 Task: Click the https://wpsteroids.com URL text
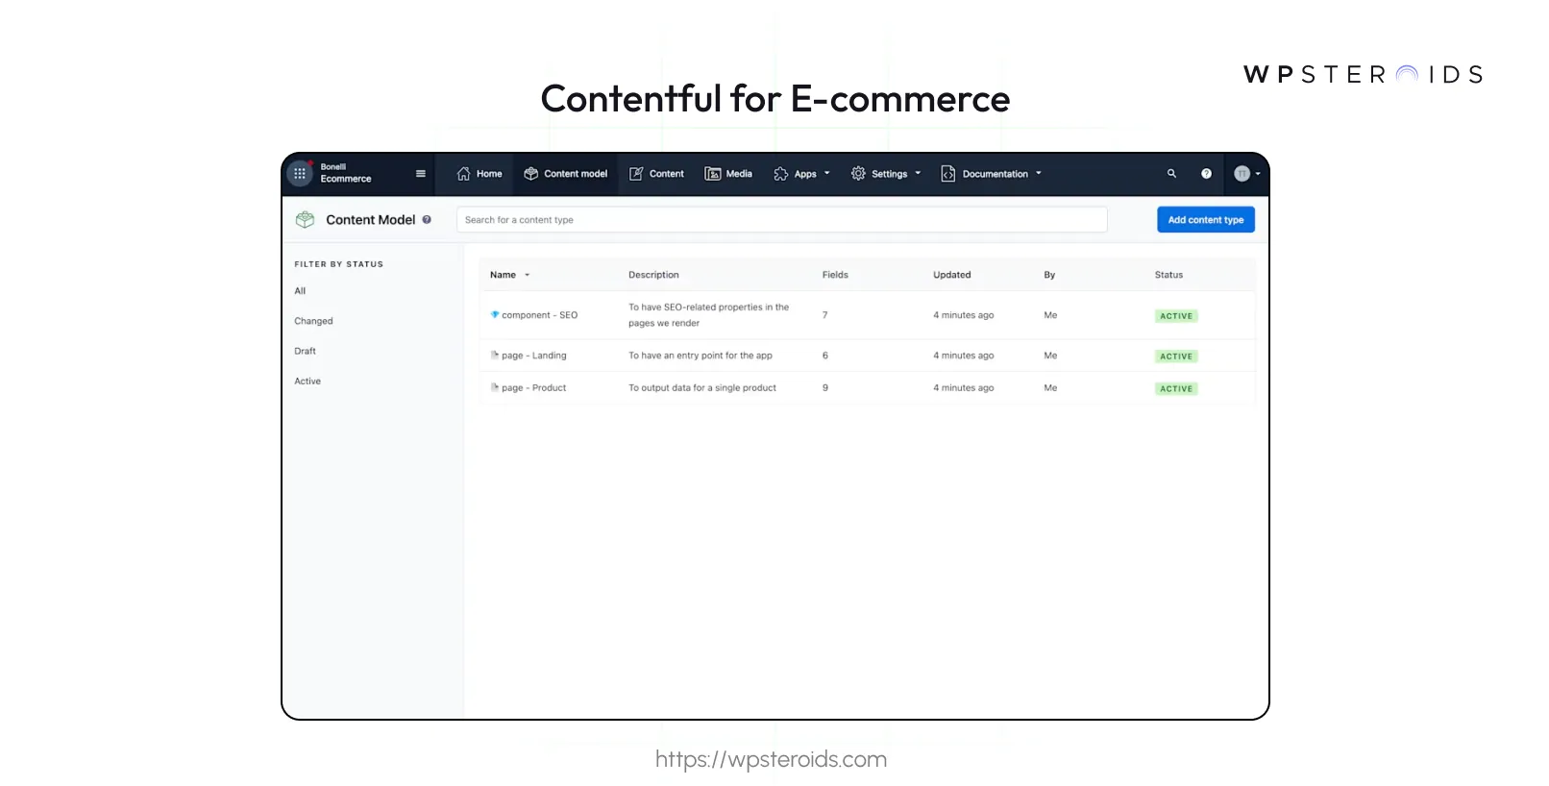pos(771,759)
